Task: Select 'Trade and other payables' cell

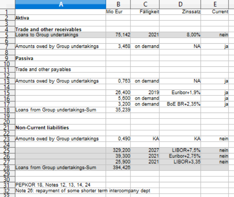Action: (x=60, y=70)
